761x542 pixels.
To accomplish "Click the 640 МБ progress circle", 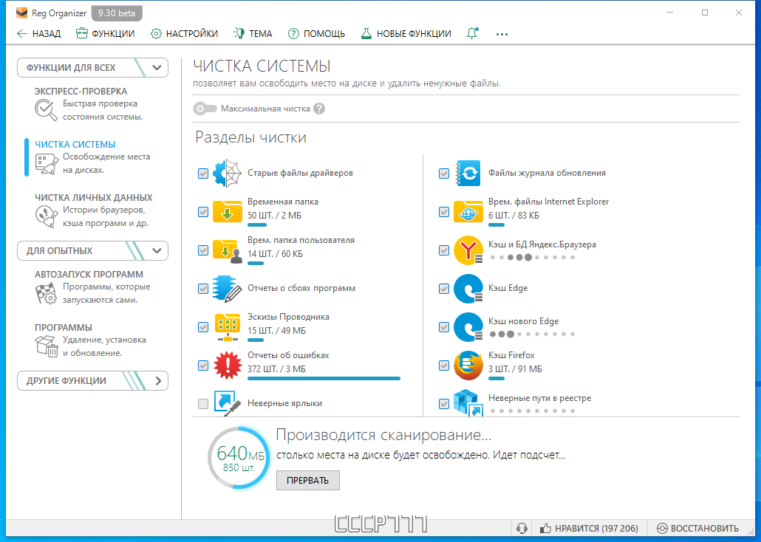I will click(x=238, y=458).
